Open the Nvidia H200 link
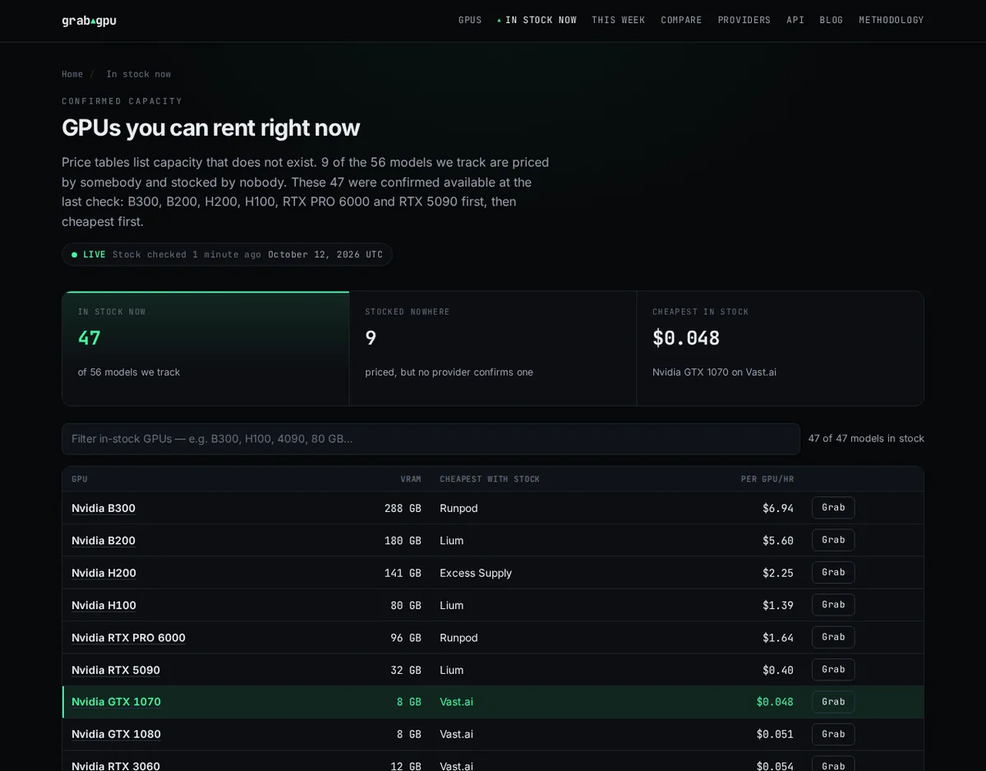 click(x=104, y=573)
